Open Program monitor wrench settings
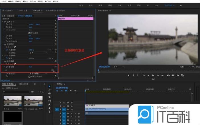 click(x=193, y=66)
